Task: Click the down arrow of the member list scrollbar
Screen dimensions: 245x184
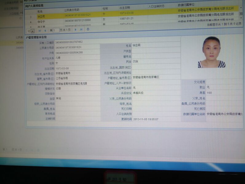Action: [x=241, y=18]
